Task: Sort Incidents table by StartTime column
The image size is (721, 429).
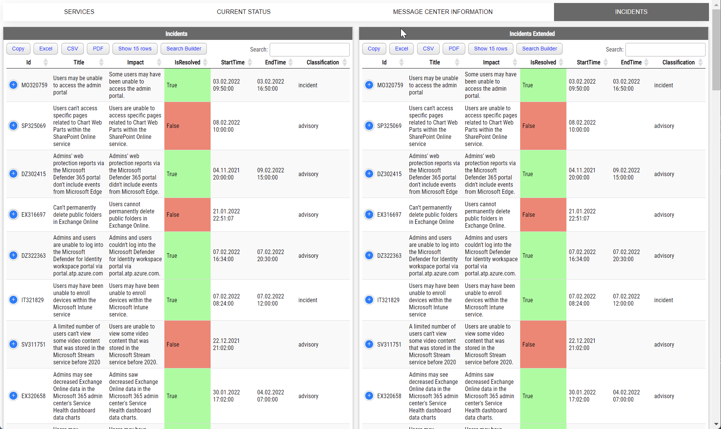Action: tap(232, 62)
